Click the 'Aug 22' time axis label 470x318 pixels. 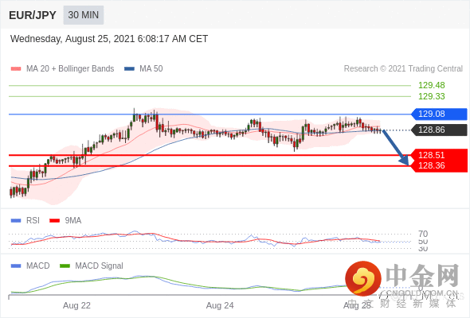76,306
